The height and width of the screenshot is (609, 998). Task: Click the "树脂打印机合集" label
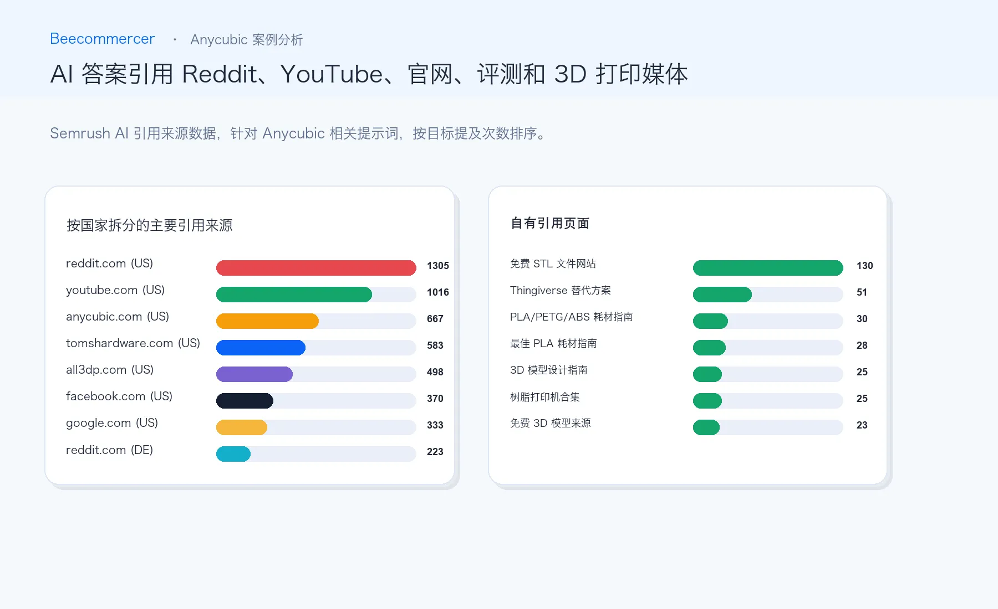[545, 397]
